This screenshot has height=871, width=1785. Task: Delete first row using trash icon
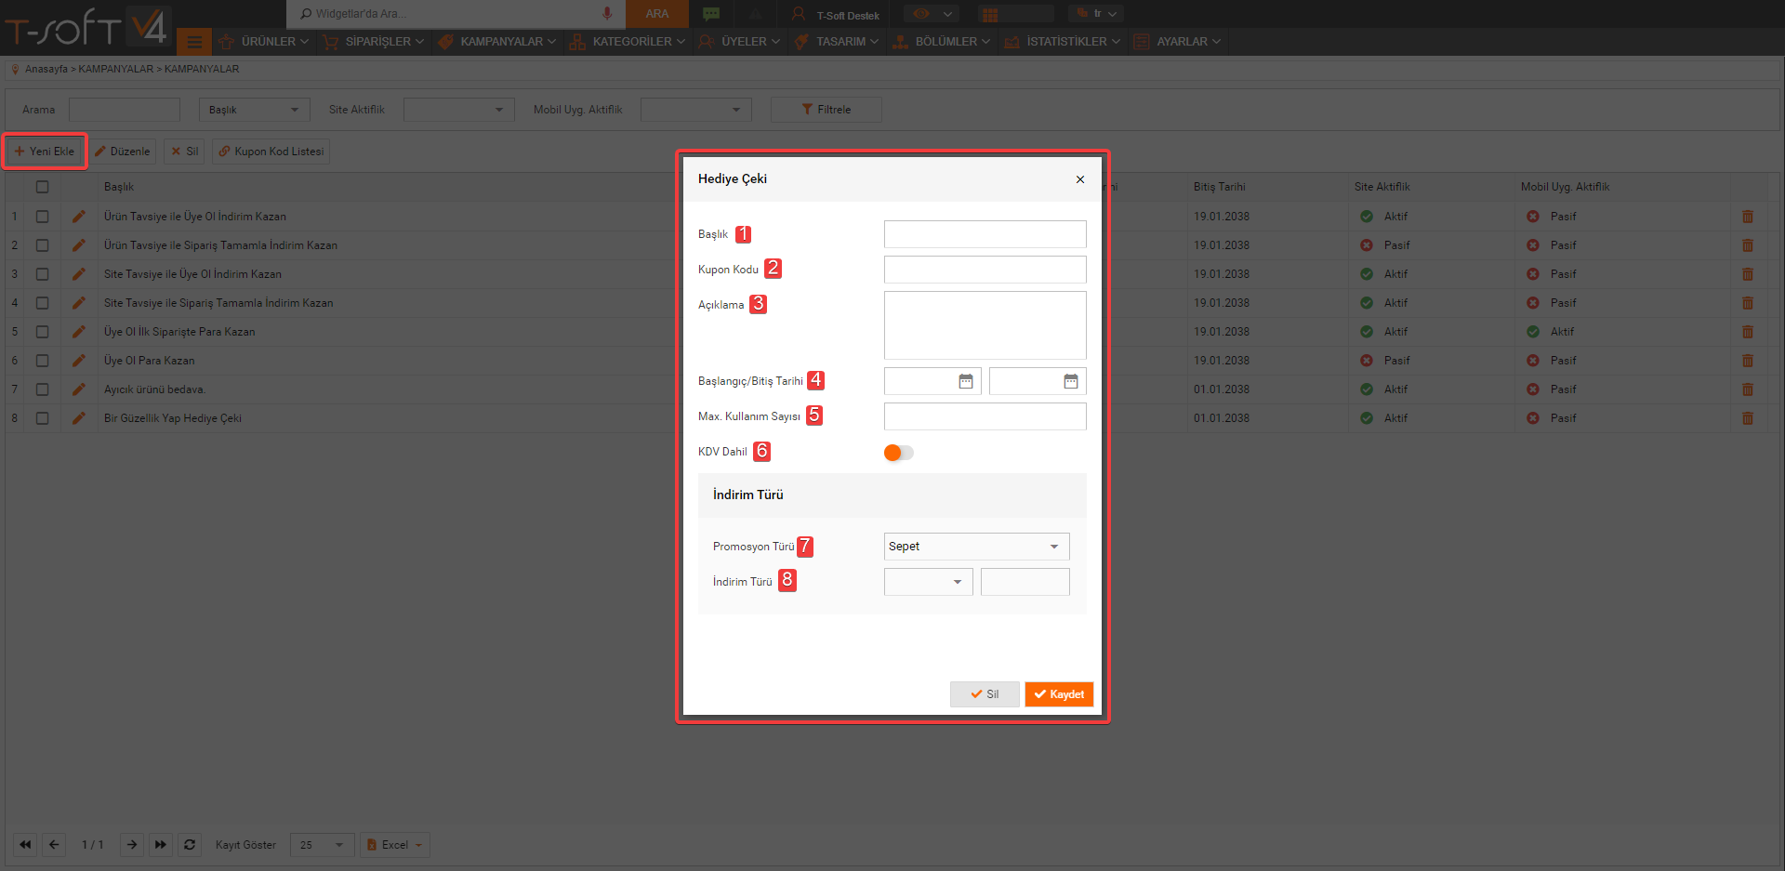coord(1748,217)
